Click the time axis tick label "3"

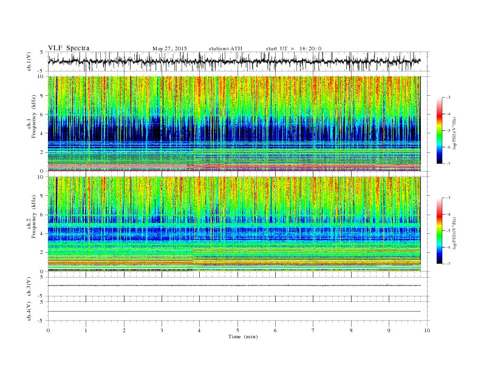pyautogui.click(x=162, y=330)
